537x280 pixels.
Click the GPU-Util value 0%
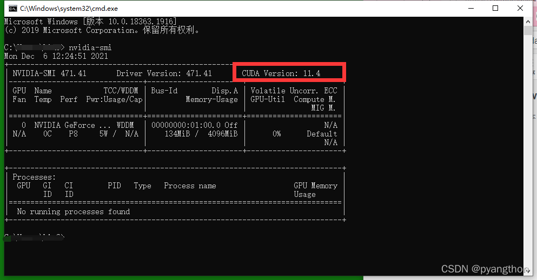tap(277, 134)
